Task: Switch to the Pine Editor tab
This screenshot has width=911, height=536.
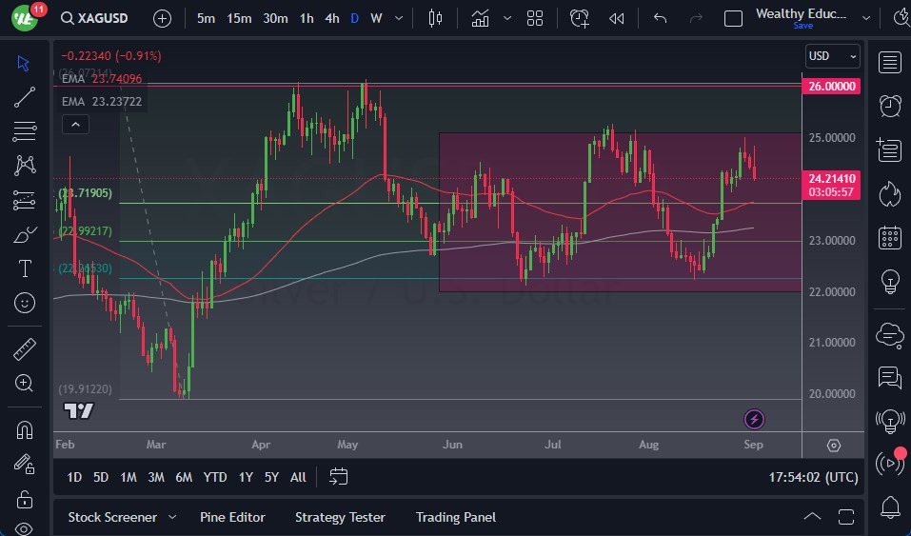Action: pyautogui.click(x=232, y=517)
